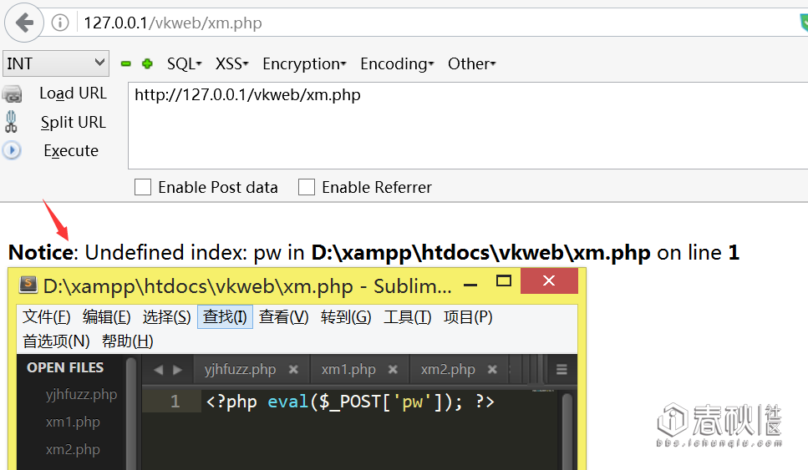Click the green minus icon in HackBar

click(x=125, y=63)
